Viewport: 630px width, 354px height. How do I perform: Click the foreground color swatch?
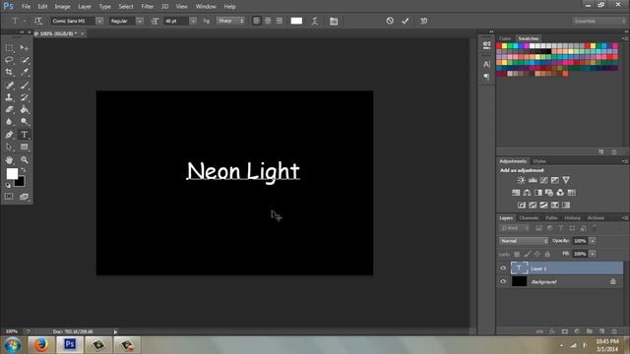[12, 173]
